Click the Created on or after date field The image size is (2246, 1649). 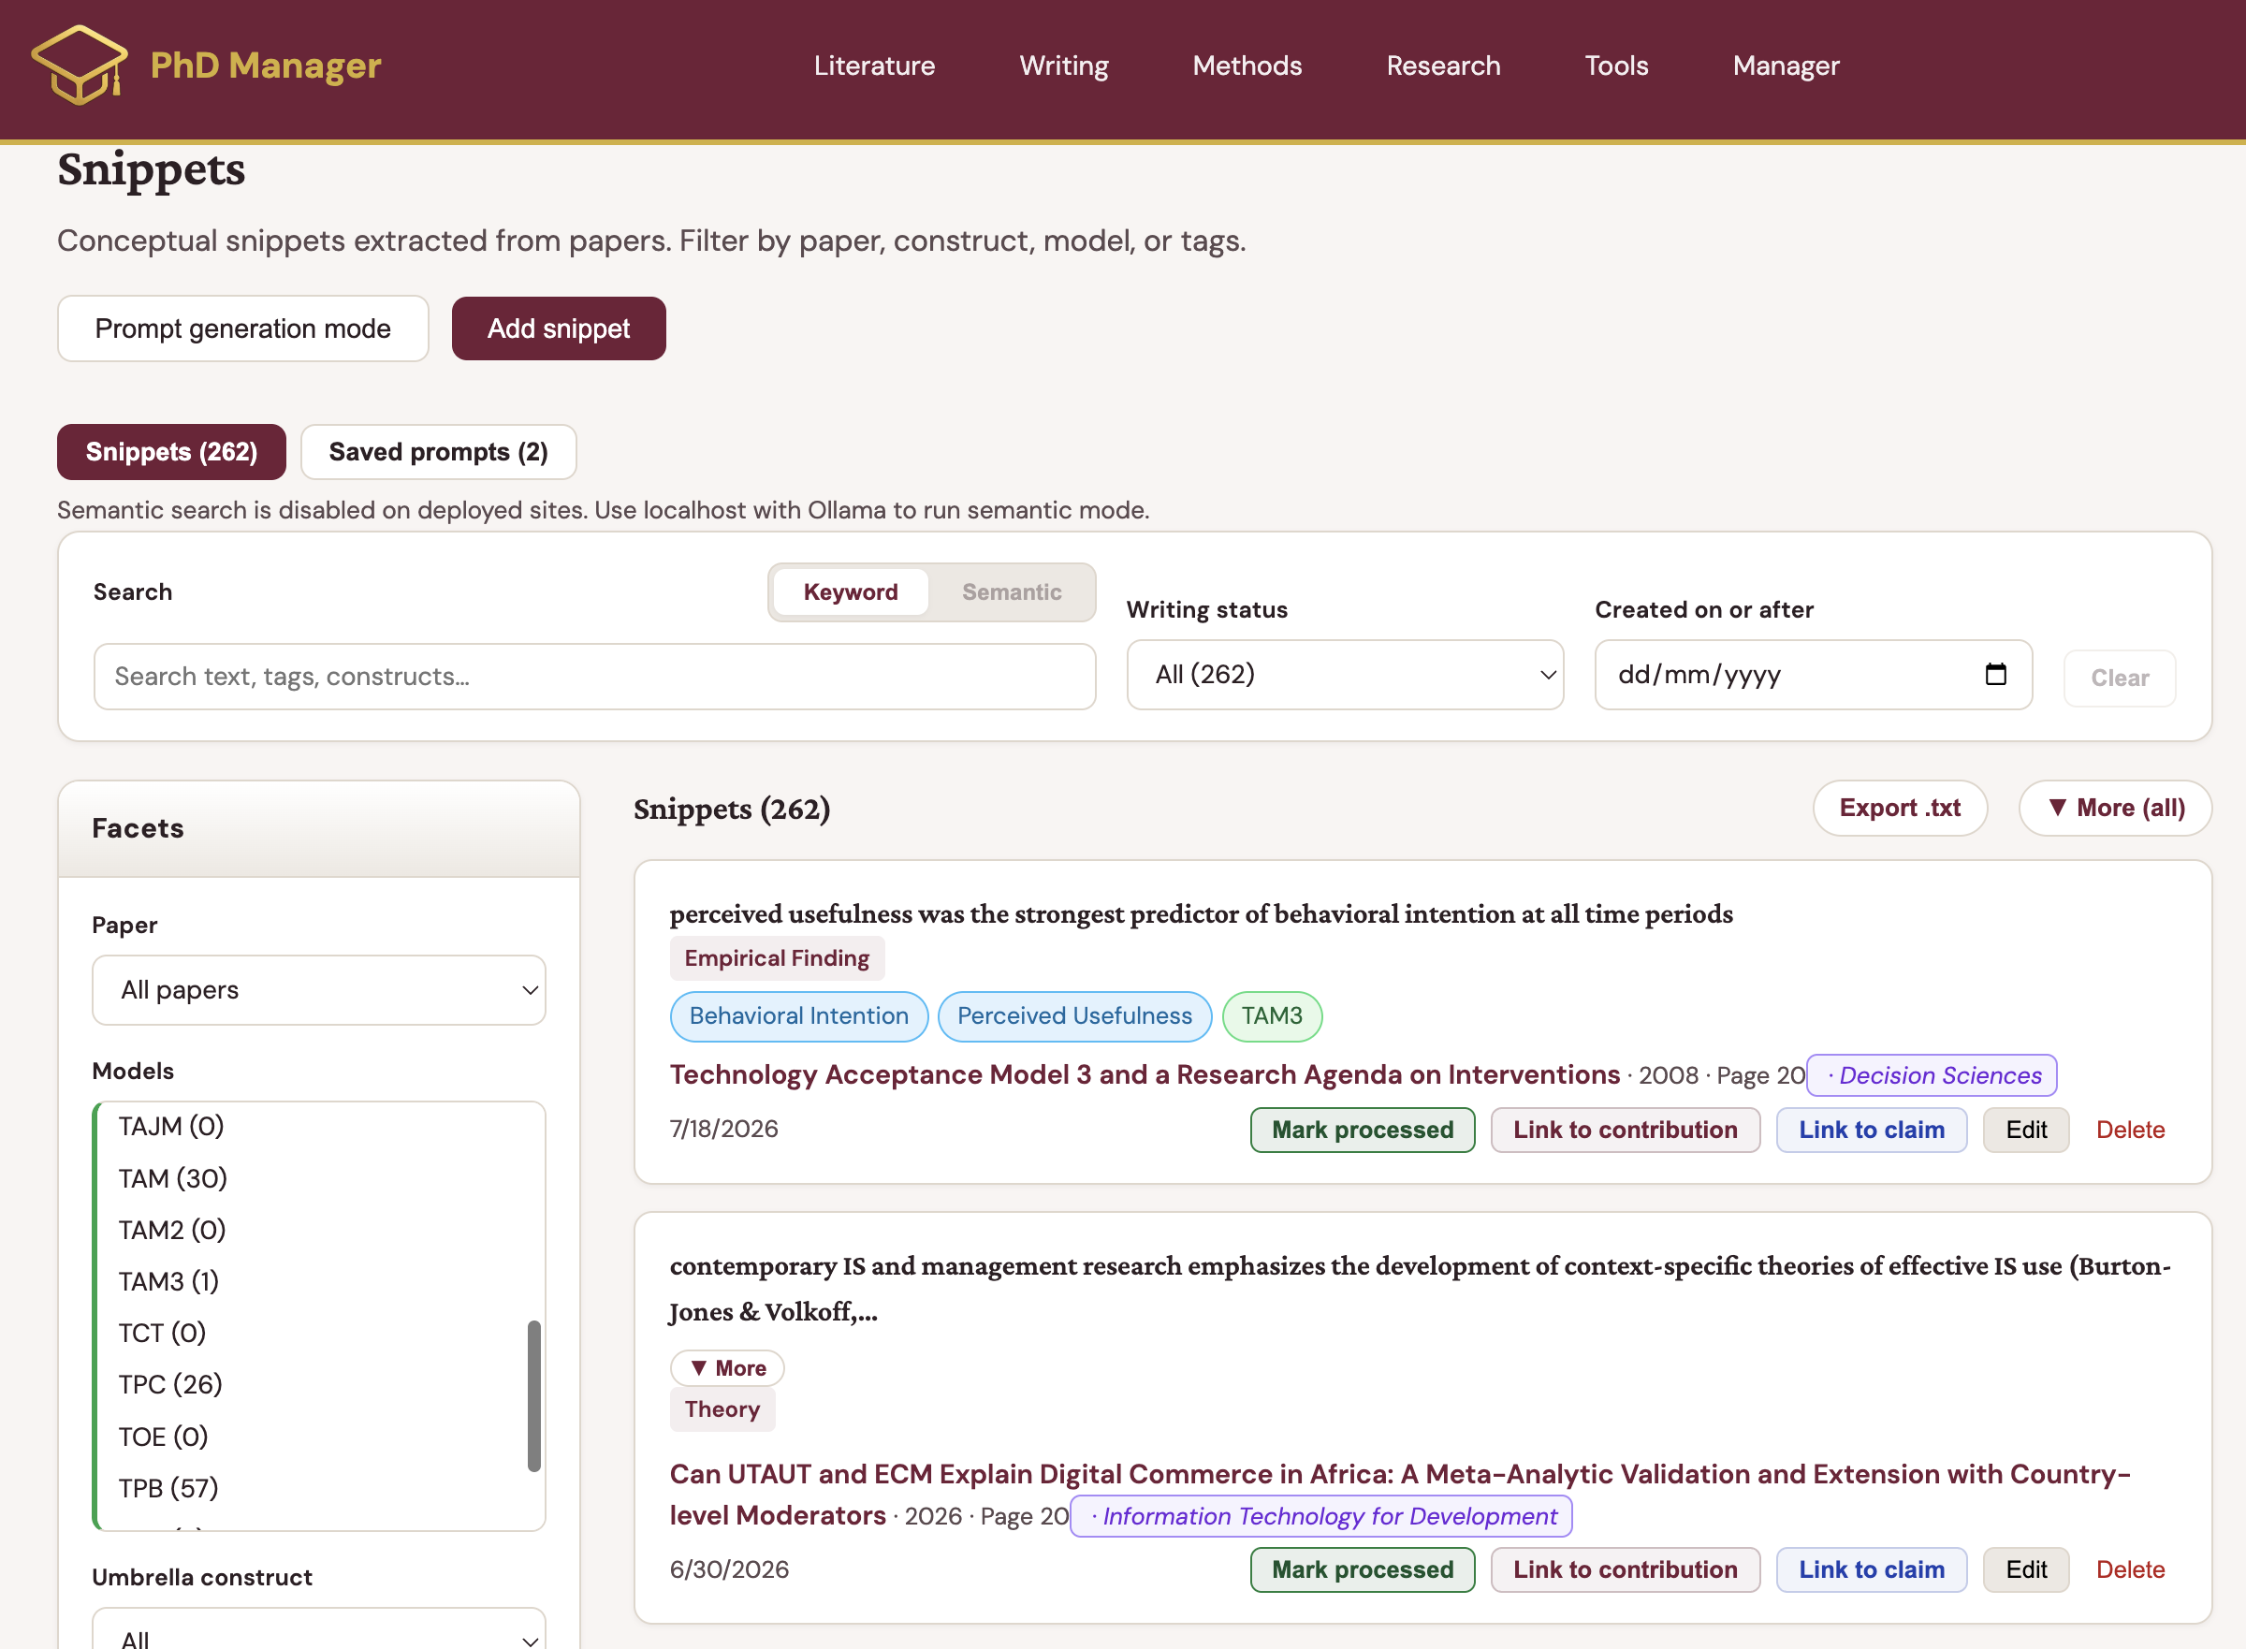coord(1813,675)
